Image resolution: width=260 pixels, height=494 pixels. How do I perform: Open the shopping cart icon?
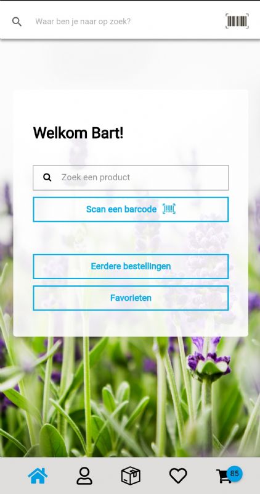[224, 476]
